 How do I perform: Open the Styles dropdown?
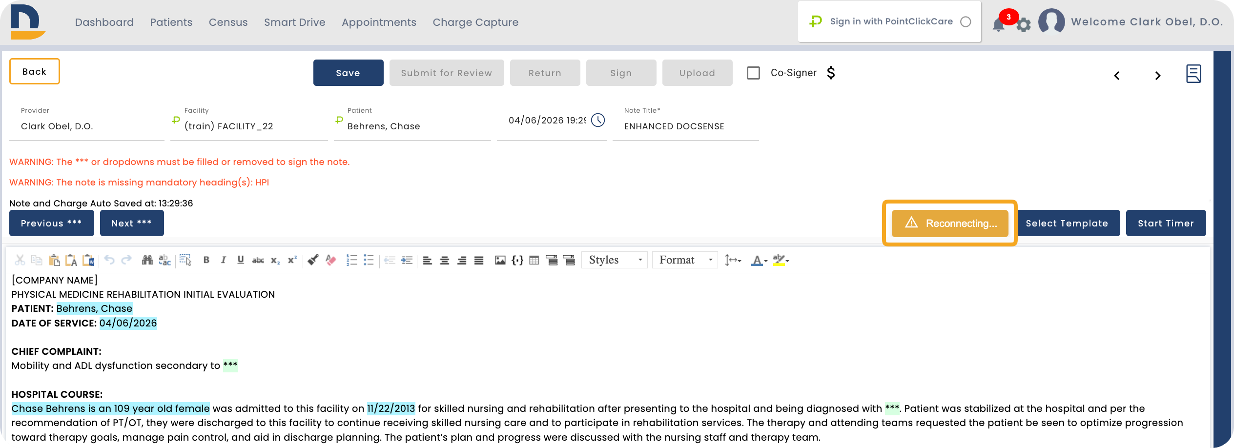click(615, 260)
